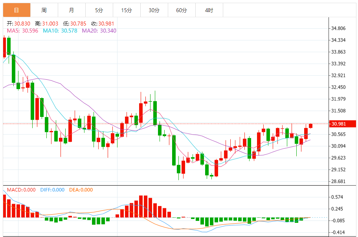
Task: Click the 32.921 price axis label
Action: 338,75
